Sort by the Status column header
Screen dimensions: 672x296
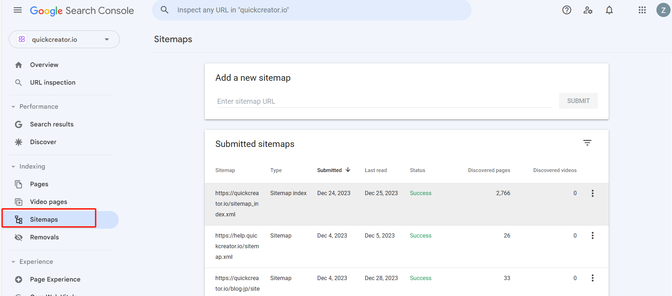(x=417, y=170)
